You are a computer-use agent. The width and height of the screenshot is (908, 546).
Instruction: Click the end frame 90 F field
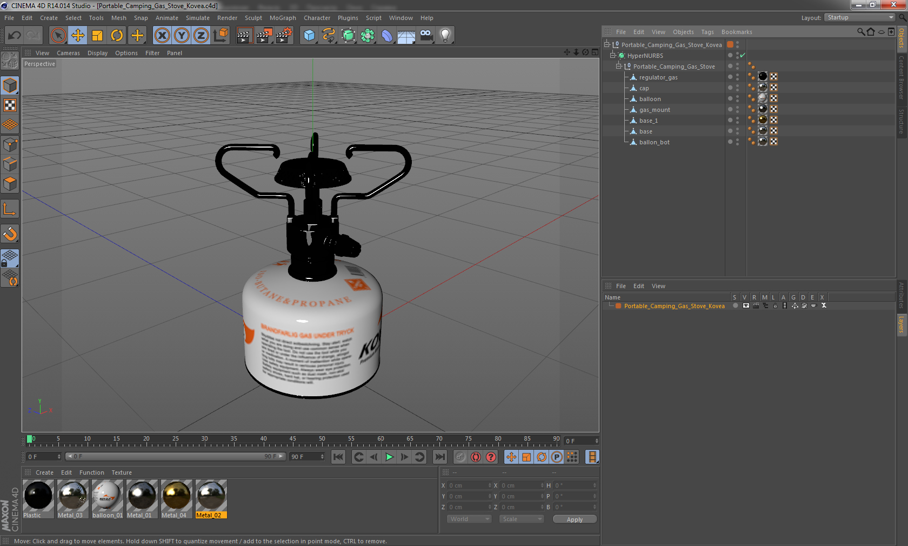click(x=307, y=457)
